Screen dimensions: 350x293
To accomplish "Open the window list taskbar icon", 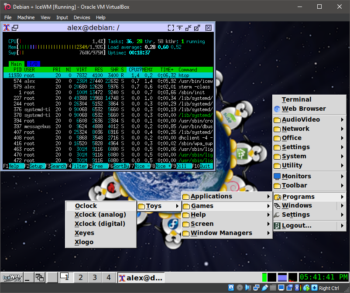I will 40,277.
